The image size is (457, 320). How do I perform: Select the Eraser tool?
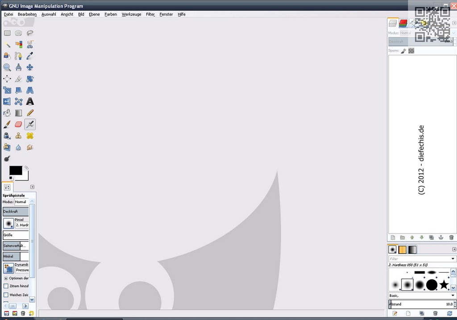pos(18,124)
